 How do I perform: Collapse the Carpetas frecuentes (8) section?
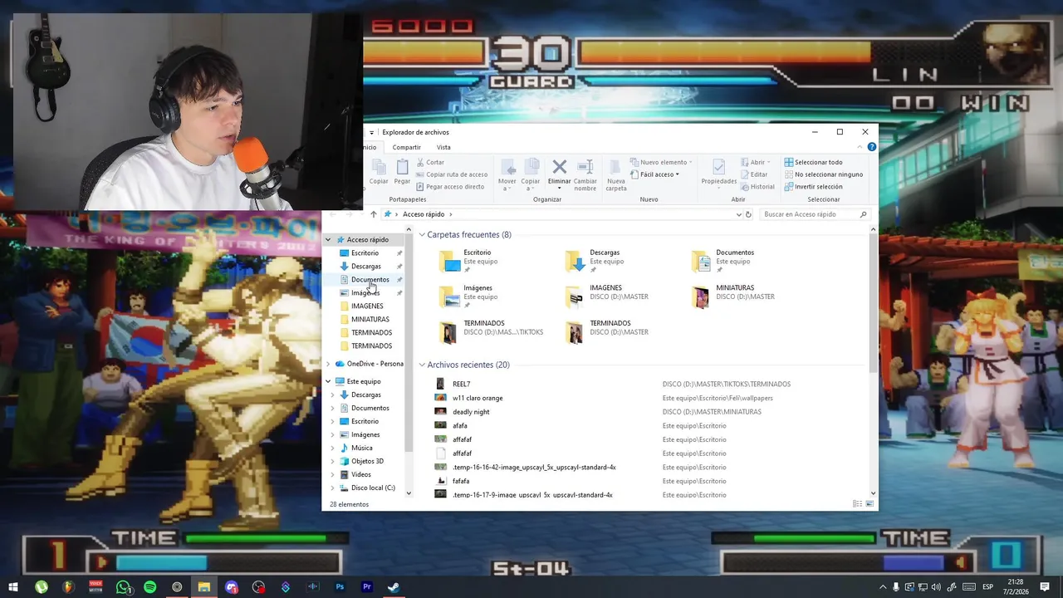(x=422, y=235)
